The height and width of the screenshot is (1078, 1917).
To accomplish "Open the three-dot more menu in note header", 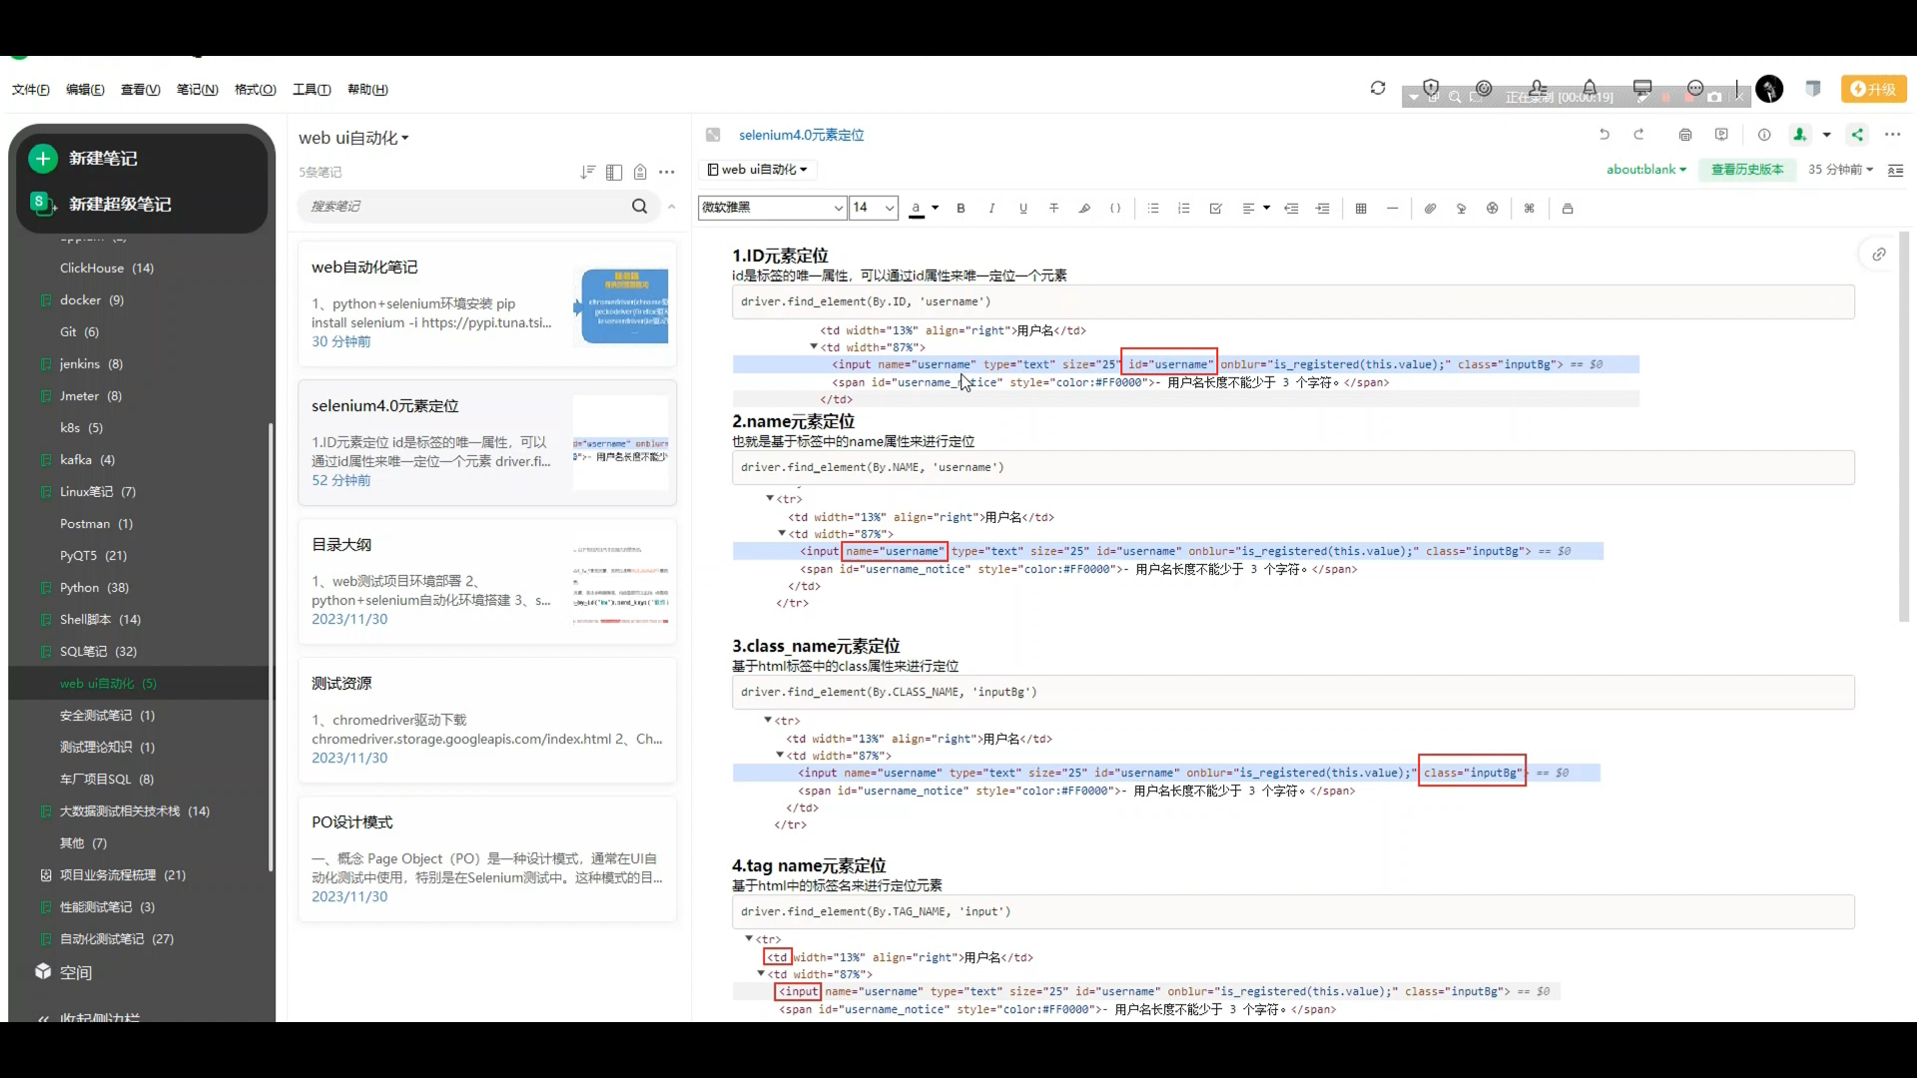I will (x=1893, y=135).
